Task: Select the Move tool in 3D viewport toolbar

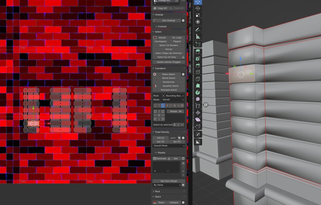Action: click(198, 2)
